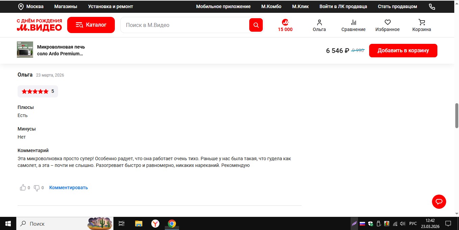The width and height of the screenshot is (459, 230).
Task: Click the M.Видео logo
Action: (x=40, y=25)
